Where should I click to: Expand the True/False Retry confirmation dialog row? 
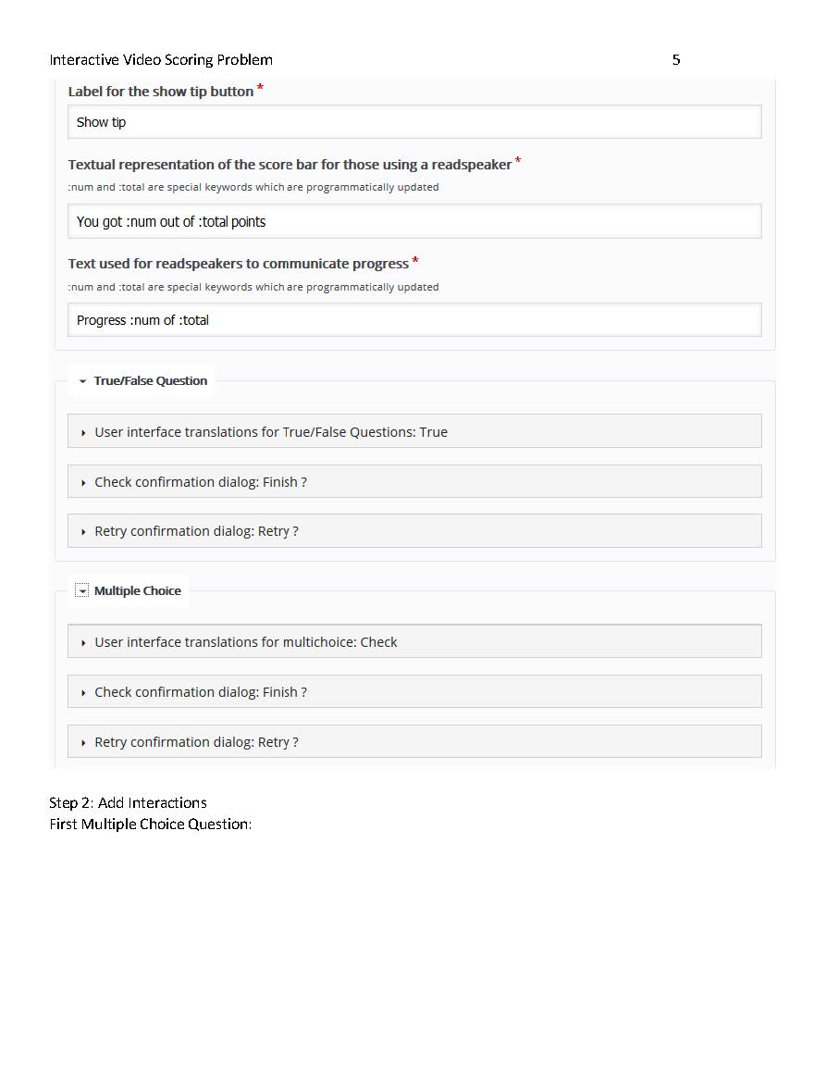414,531
